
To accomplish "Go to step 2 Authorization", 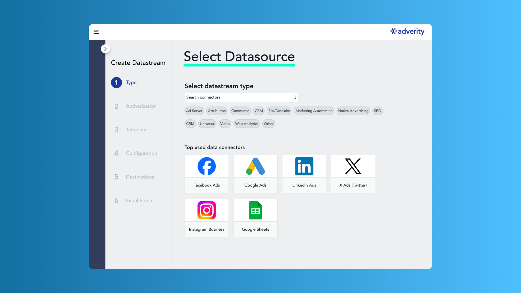I will pos(135,106).
